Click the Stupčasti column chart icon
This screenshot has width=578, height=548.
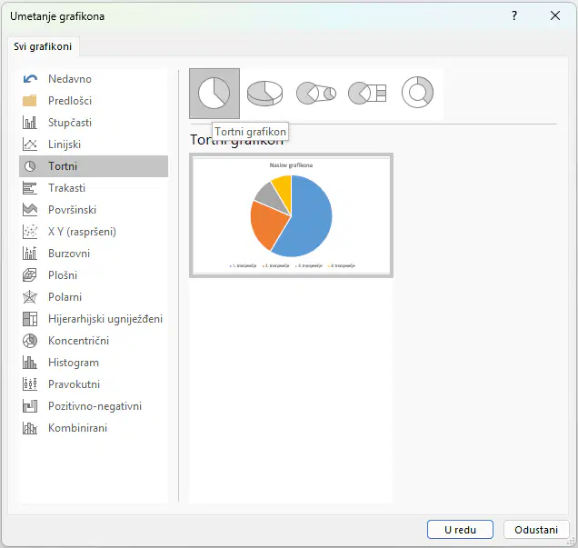click(29, 123)
